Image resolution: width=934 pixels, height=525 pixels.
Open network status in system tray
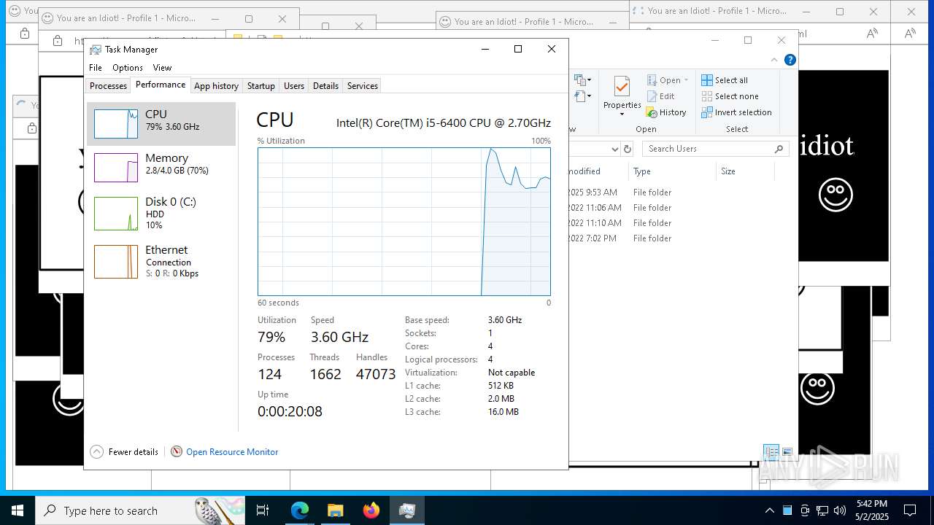[822, 510]
